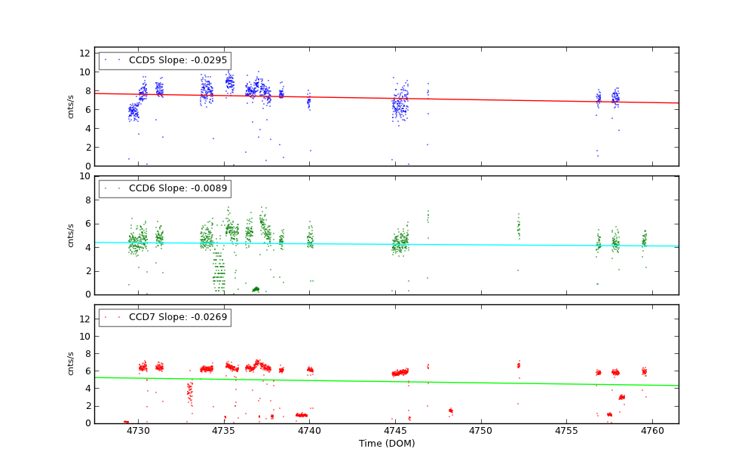This screenshot has height=470, width=754.
Task: Click the 4745 x-axis tick label
Action: 395,431
